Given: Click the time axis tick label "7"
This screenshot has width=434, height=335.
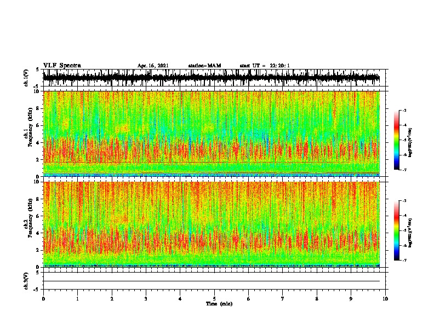Looking at the screenshot, I should [x=283, y=299].
